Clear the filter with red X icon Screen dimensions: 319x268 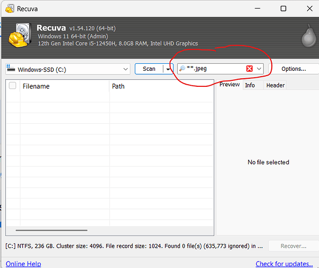coord(249,69)
